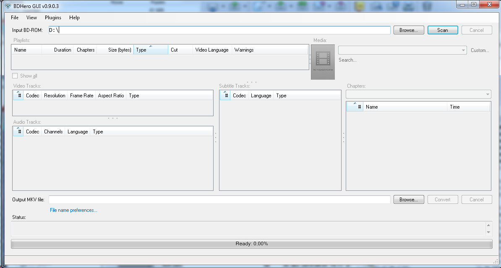Click the Output MKV file field
This screenshot has width=501, height=268.
pos(219,200)
